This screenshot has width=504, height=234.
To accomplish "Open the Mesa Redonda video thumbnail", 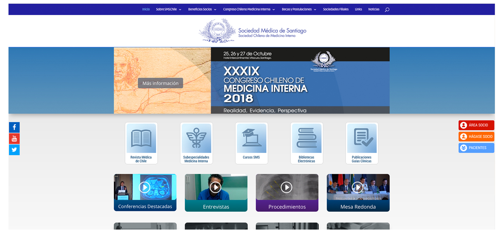I will point(357,188).
